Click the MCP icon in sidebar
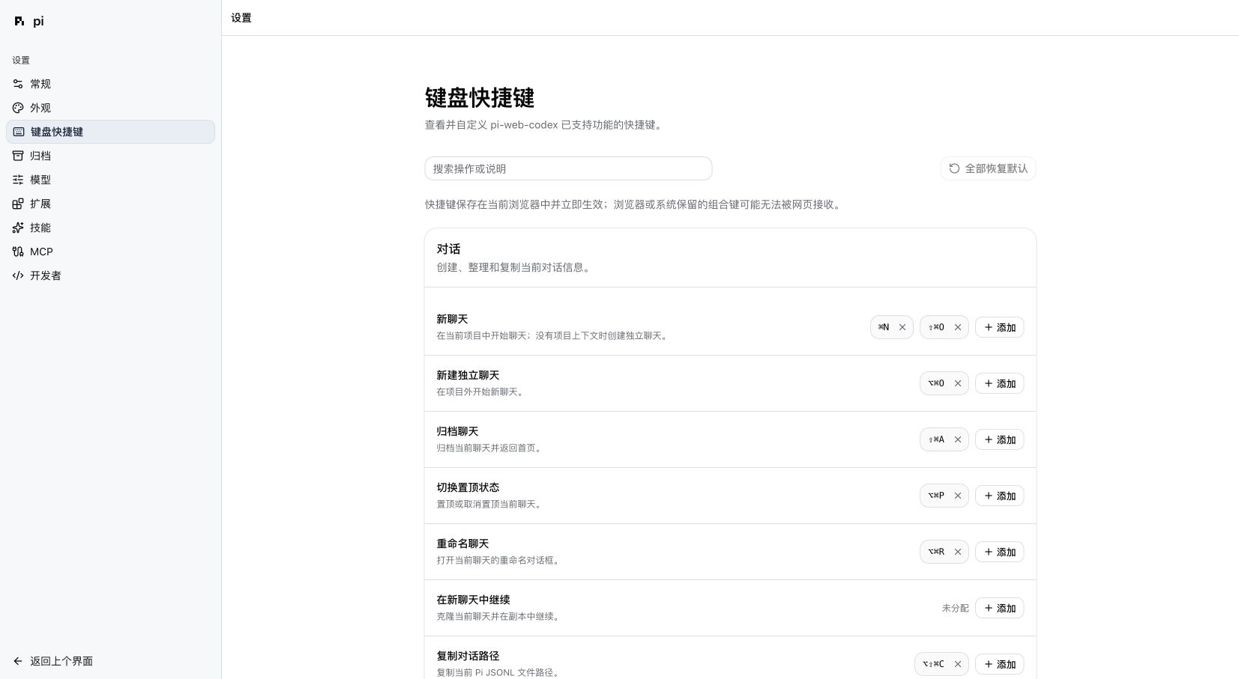This screenshot has width=1239, height=679. click(18, 252)
